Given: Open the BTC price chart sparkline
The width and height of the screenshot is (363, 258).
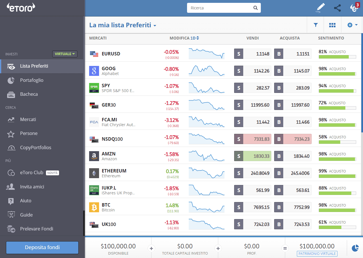Looking at the screenshot, I should click(x=207, y=207).
